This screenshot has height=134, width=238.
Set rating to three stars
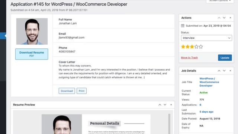[x=192, y=47]
